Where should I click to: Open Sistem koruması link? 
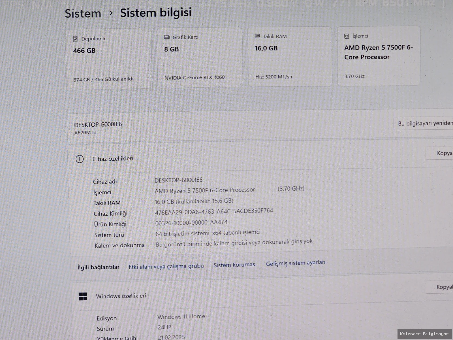click(x=235, y=265)
